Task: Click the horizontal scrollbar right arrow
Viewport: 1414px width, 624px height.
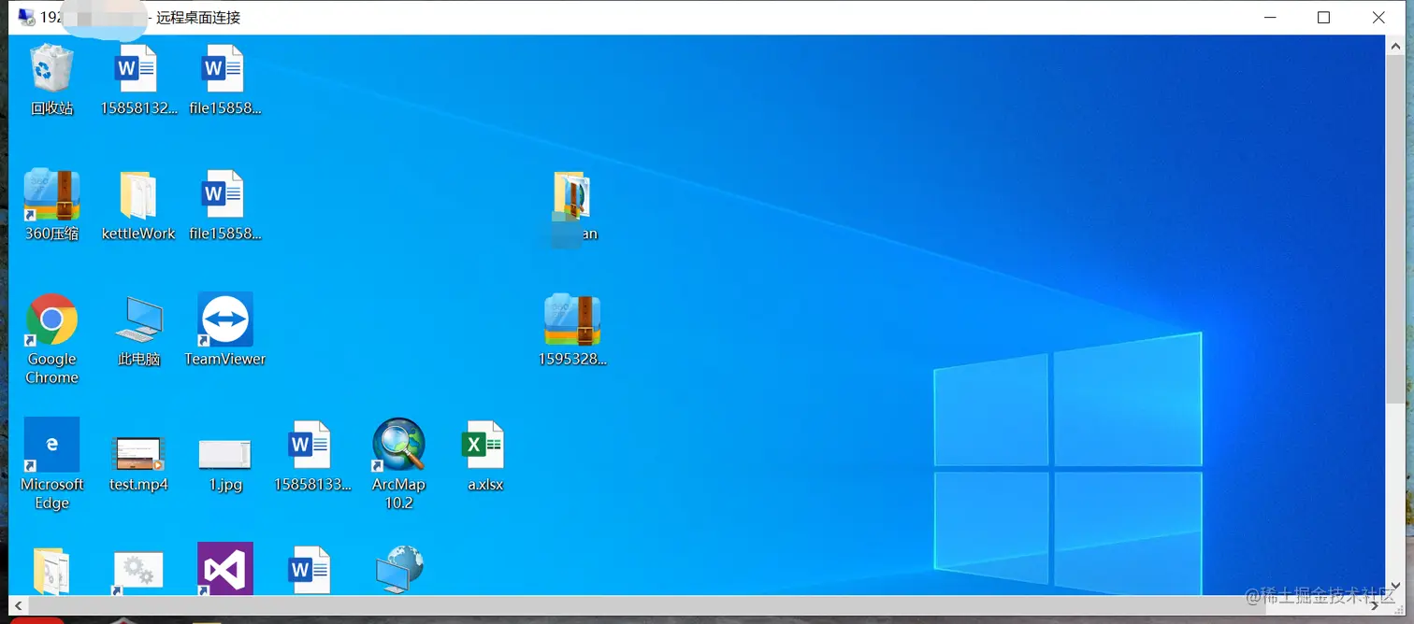Action: (x=1377, y=605)
